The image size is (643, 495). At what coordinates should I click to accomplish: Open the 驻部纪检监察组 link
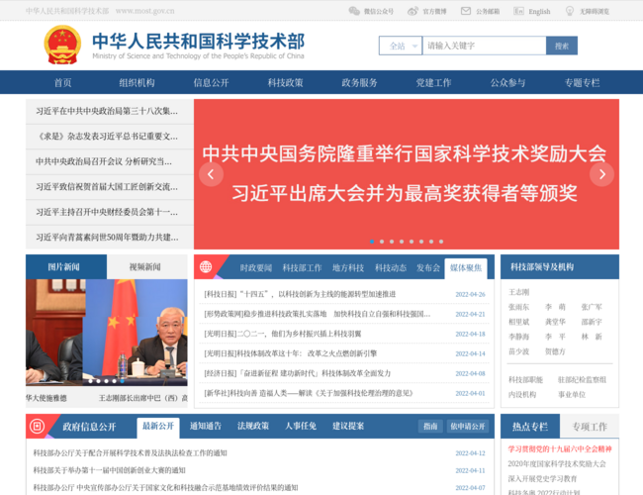[582, 379]
